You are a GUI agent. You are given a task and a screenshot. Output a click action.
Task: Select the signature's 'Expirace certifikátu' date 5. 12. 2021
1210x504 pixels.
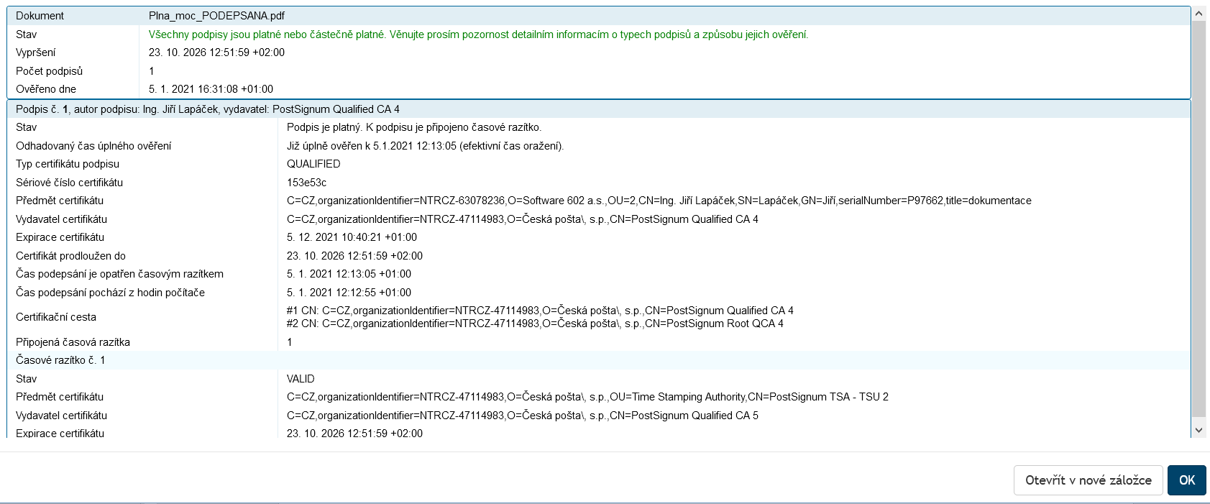coord(352,237)
